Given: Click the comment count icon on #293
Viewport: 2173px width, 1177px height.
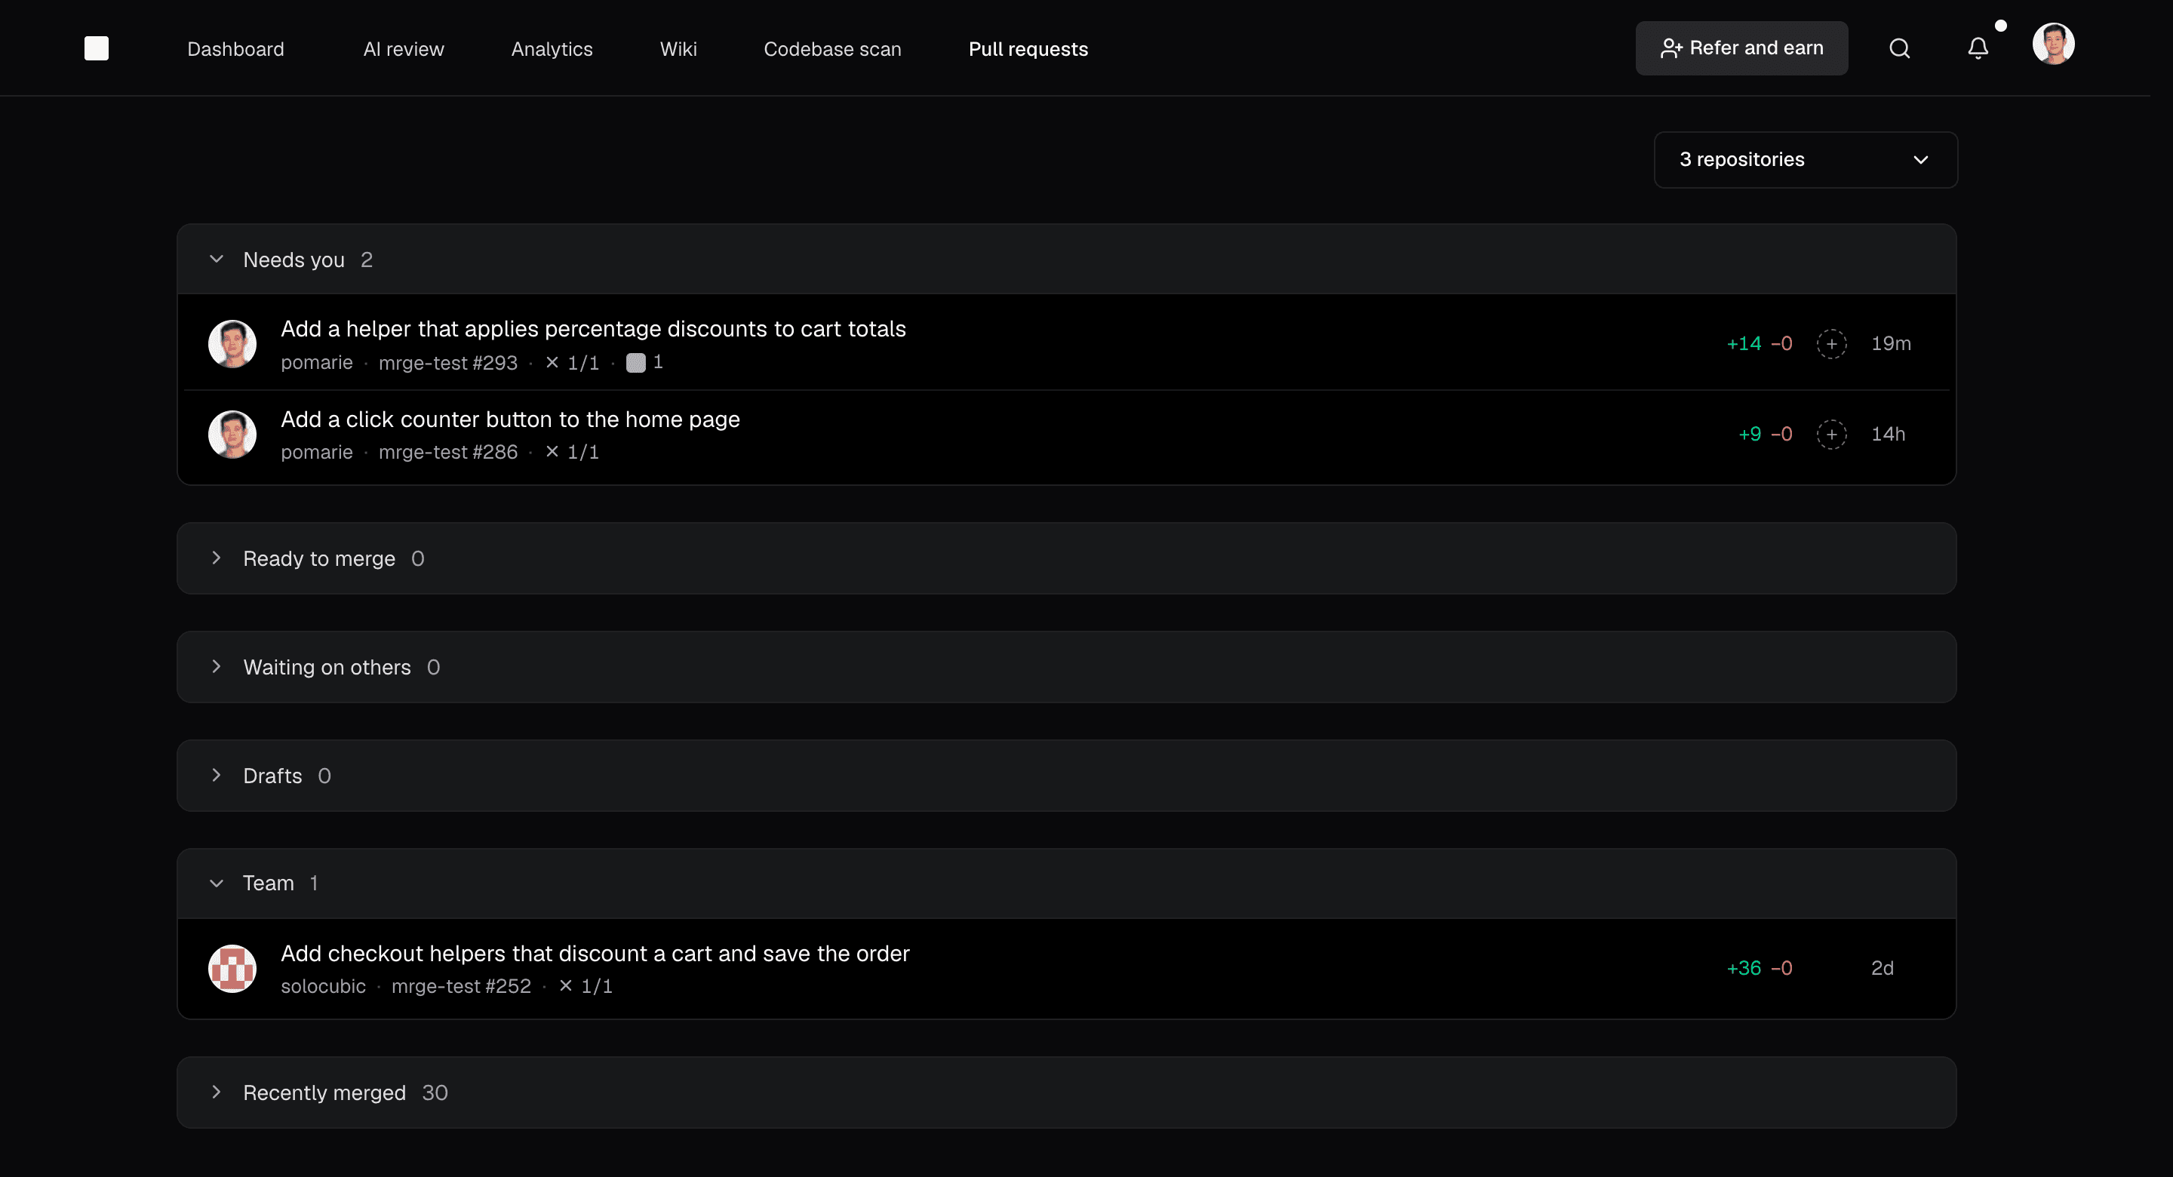Looking at the screenshot, I should (636, 363).
